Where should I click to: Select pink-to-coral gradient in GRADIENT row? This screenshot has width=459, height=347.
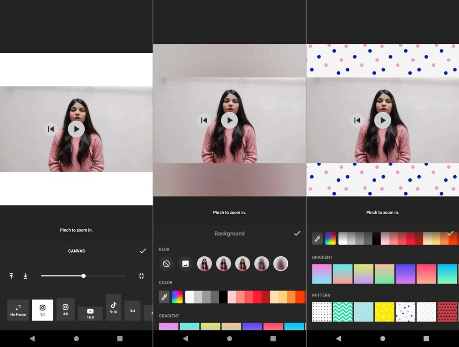click(x=426, y=274)
